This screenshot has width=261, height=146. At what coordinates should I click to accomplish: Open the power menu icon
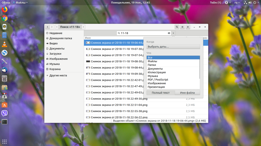(x=255, y=3)
